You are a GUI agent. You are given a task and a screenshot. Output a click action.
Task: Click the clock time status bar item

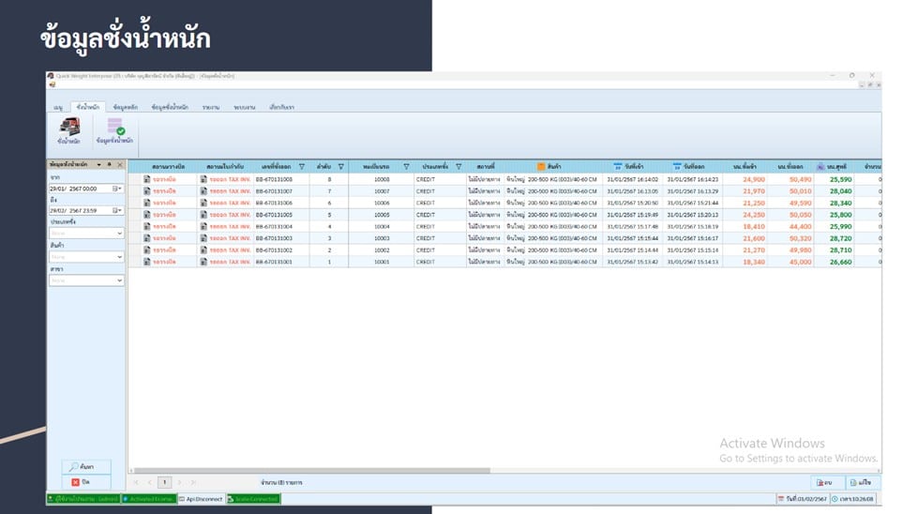pyautogui.click(x=853, y=499)
